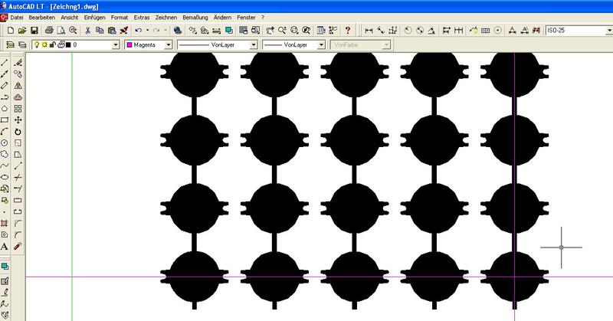This screenshot has width=613, height=321.
Task: Print the drawing with the plotter icon
Action: click(x=49, y=30)
